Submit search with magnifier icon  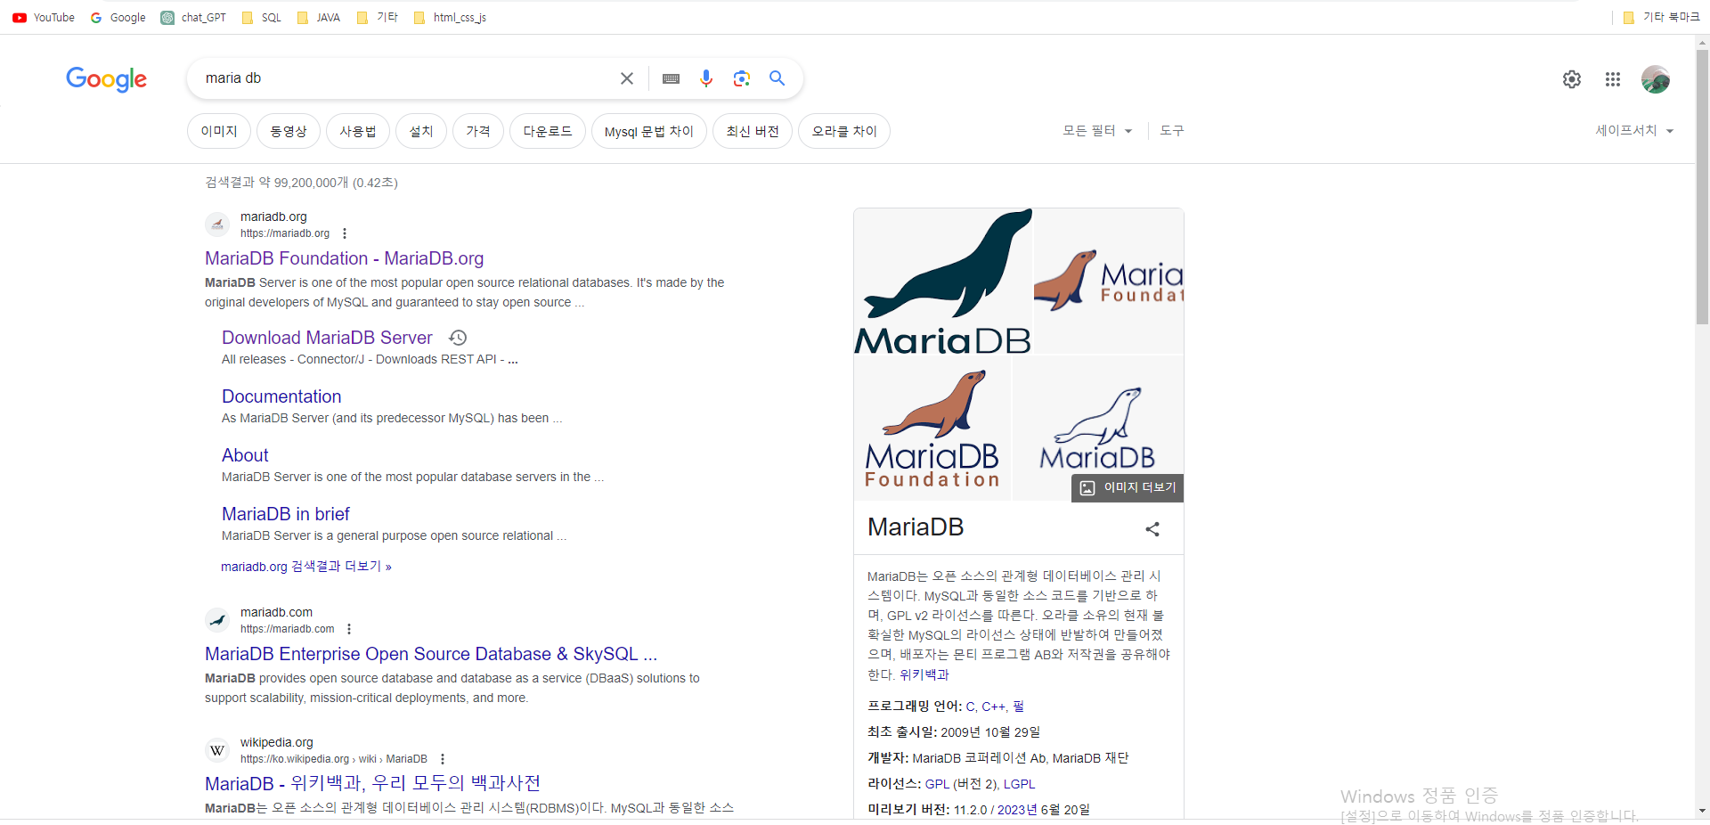(778, 78)
